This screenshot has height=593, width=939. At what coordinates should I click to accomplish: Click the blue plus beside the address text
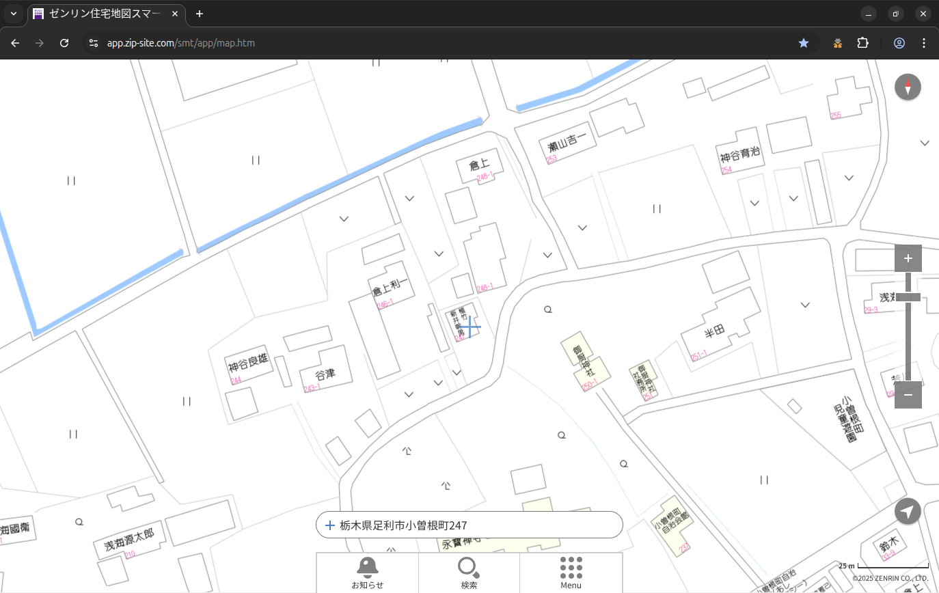330,525
